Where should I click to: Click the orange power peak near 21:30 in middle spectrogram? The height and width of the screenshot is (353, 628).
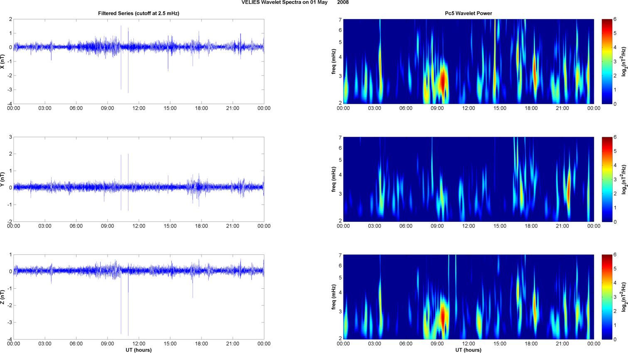tap(569, 190)
